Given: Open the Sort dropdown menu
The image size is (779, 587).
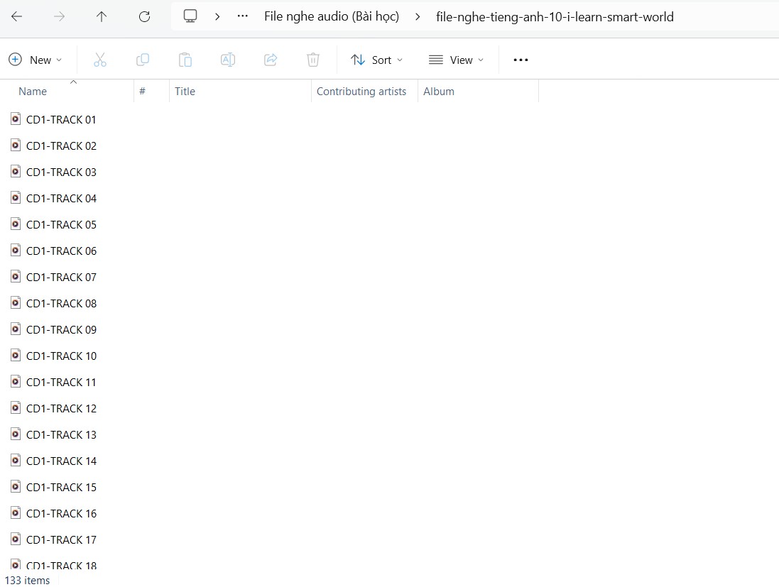Looking at the screenshot, I should click(377, 60).
